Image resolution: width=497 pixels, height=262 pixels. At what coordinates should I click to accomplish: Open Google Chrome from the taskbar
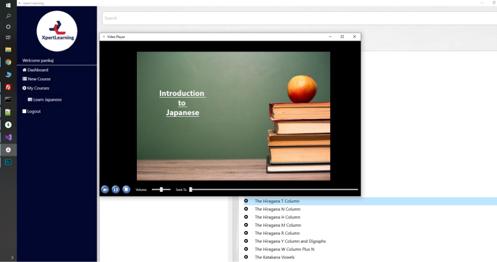(8, 62)
